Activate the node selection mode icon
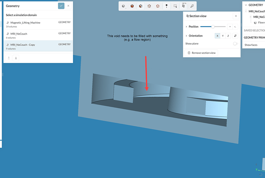This screenshot has height=178, width=265. 158,6
